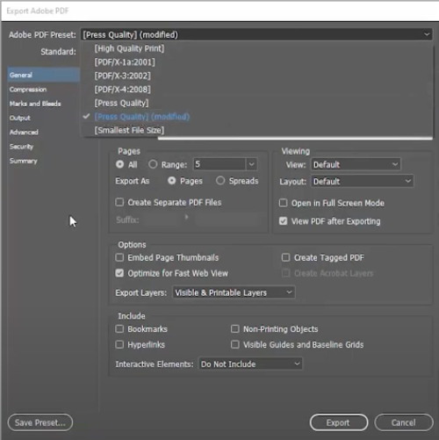The height and width of the screenshot is (440, 439).
Task: Open the Compression settings section
Action: [28, 90]
